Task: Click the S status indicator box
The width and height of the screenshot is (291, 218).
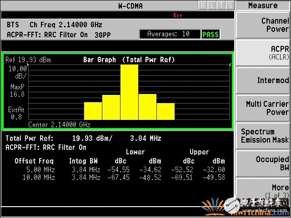Action: pyautogui.click(x=230, y=5)
